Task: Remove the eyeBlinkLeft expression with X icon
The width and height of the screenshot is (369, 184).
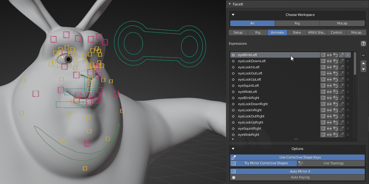Action: 348,55
